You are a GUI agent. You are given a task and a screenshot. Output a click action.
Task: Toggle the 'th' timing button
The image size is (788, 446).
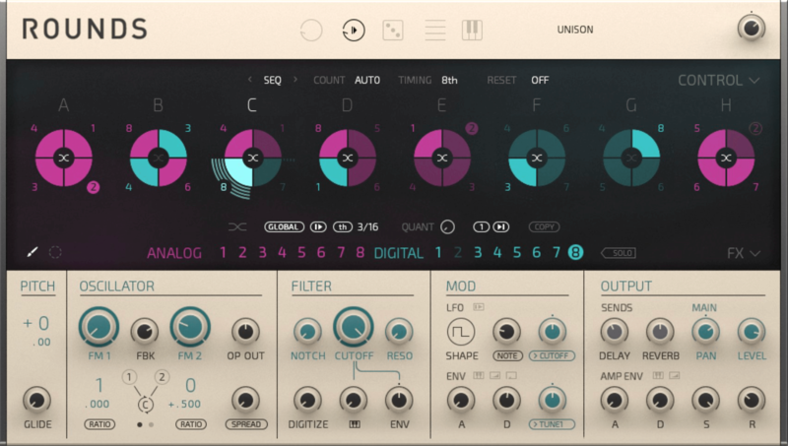pyautogui.click(x=342, y=227)
